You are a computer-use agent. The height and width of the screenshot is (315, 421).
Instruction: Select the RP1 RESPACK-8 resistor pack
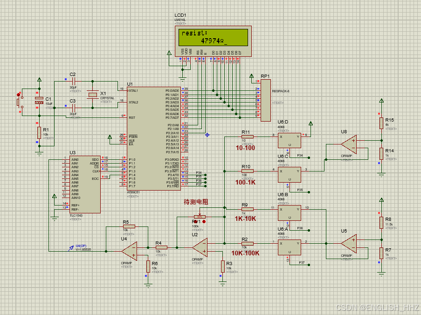point(266,100)
